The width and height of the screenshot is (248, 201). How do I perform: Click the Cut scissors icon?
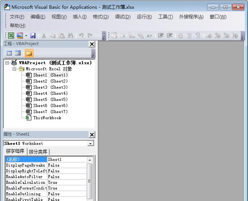click(x=44, y=36)
